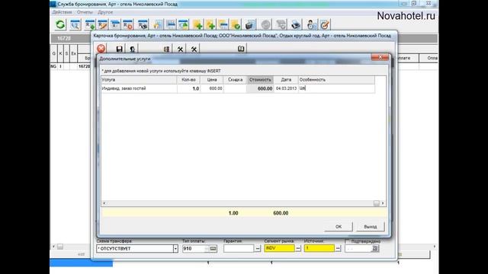The height and width of the screenshot is (274, 488).
Task: Click the Выход button
Action: pos(370,227)
